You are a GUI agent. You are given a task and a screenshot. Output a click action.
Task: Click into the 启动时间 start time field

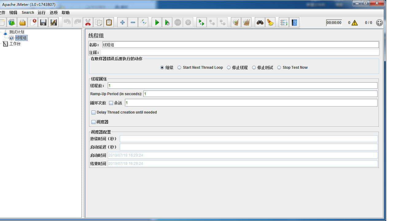click(243, 155)
